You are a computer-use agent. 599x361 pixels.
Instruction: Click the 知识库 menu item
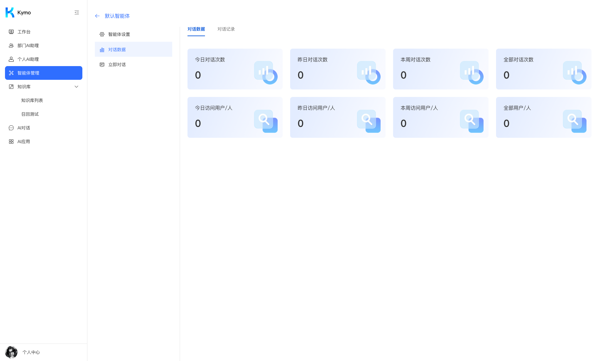click(24, 87)
